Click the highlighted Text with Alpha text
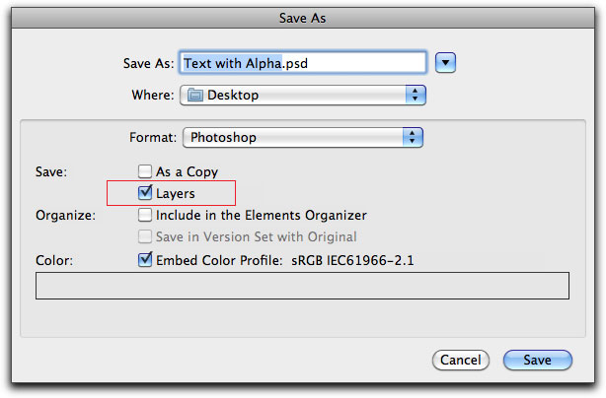The image size is (606, 398). [x=232, y=63]
